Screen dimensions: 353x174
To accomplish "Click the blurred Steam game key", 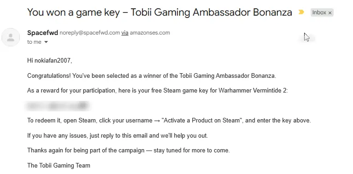I will [57, 106].
